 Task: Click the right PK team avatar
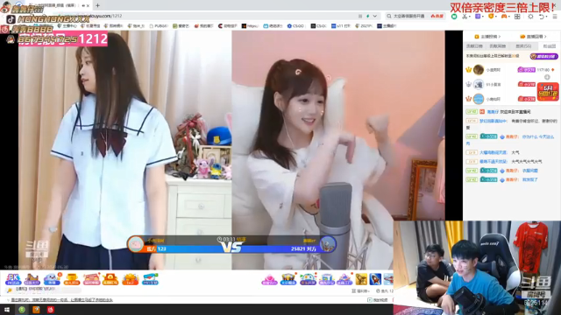coord(327,244)
